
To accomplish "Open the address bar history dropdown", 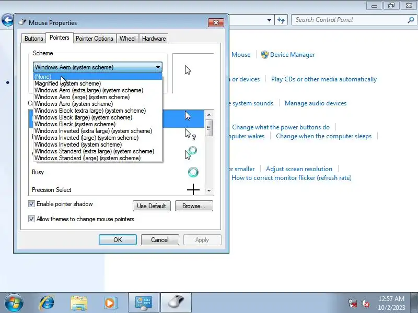I will tap(269, 20).
